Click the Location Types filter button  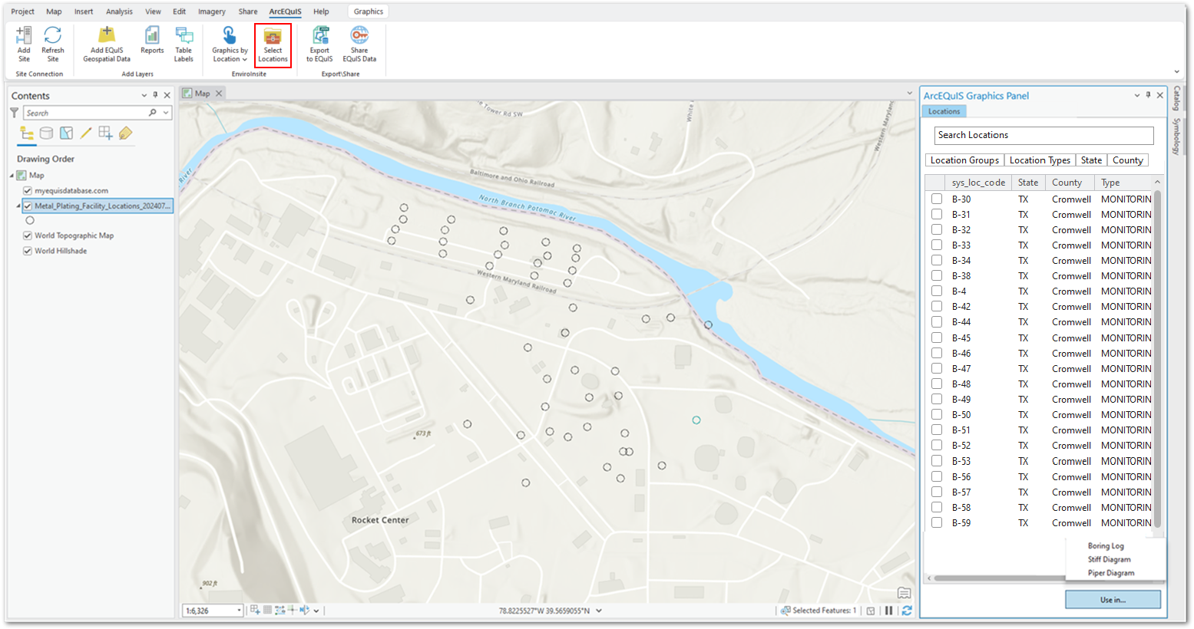pyautogui.click(x=1040, y=160)
